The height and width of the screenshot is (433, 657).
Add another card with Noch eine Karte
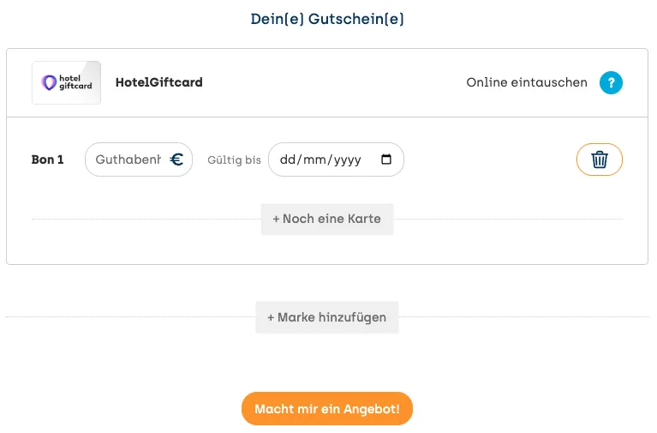327,219
